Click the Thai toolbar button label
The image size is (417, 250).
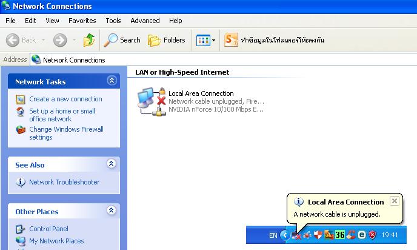pos(282,40)
